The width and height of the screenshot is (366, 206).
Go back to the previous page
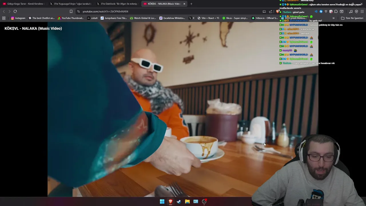pos(4,11)
